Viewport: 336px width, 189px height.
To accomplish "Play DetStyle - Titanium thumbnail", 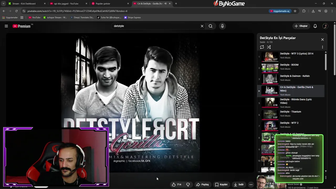I will [x=270, y=114].
